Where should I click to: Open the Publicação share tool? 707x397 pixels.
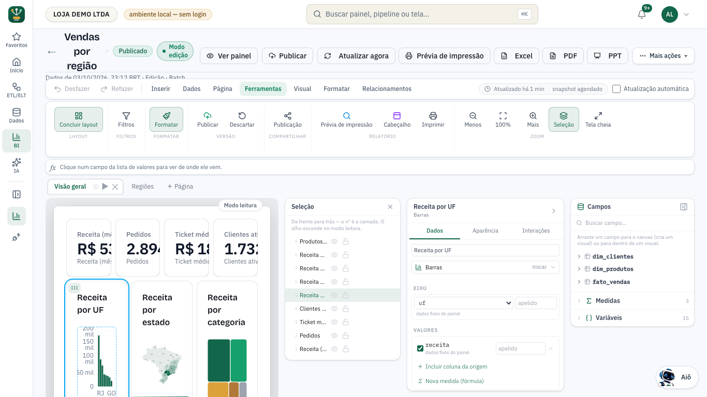(x=288, y=119)
